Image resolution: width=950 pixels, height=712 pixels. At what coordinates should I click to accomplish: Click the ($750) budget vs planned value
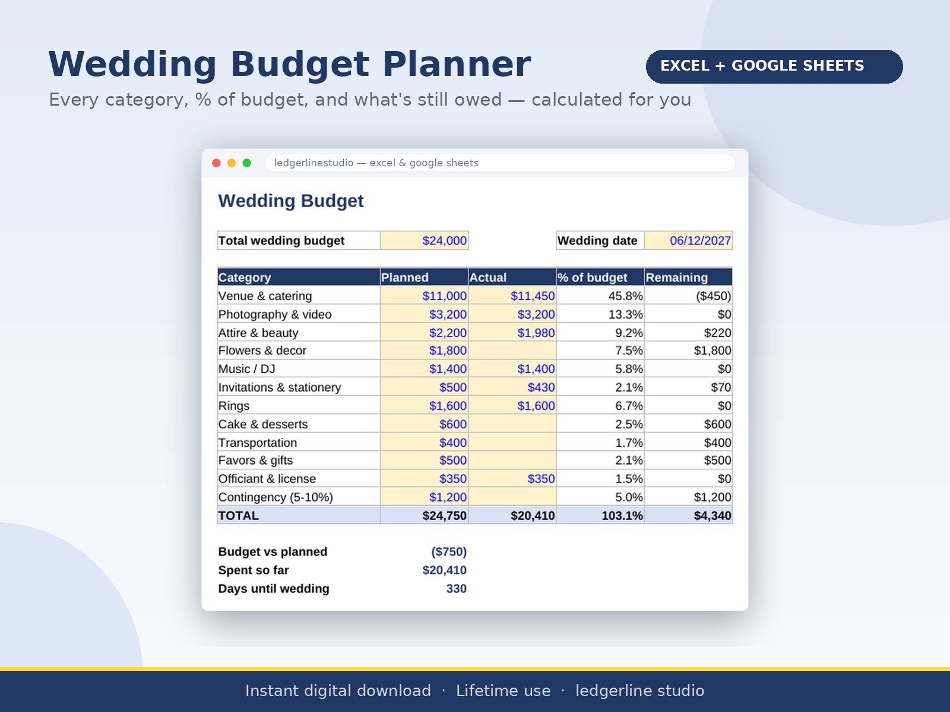[449, 552]
